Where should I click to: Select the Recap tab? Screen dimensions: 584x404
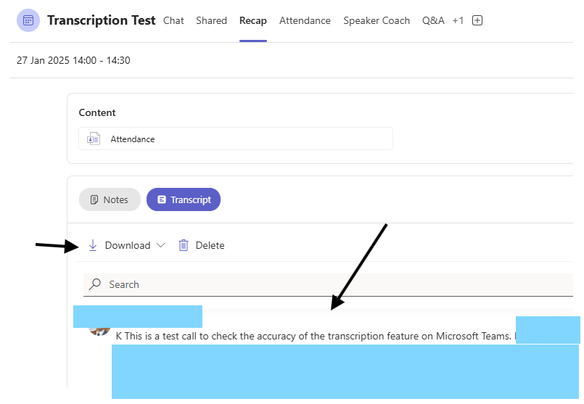click(253, 20)
